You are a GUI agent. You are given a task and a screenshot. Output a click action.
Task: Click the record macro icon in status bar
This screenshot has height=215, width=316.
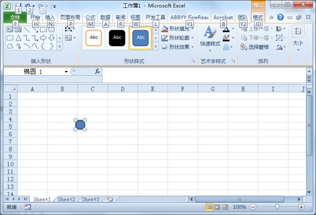click(27, 207)
